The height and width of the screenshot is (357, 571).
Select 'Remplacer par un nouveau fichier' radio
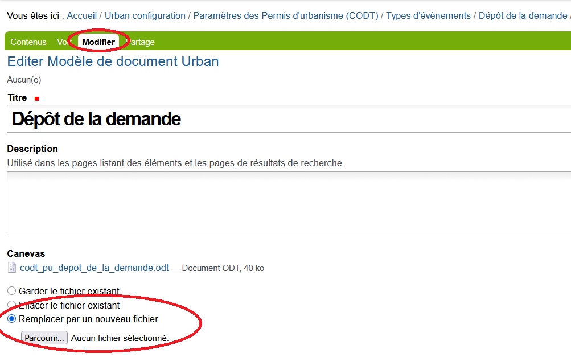click(12, 319)
